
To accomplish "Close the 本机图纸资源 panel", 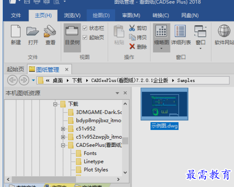I will point(125,93).
